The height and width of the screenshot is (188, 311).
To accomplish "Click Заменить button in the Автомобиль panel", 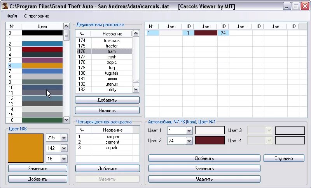I will [x=204, y=169].
